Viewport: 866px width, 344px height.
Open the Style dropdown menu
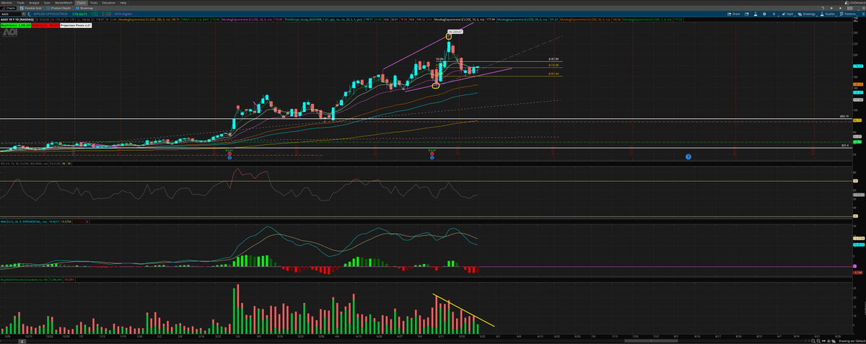pyautogui.click(x=789, y=14)
